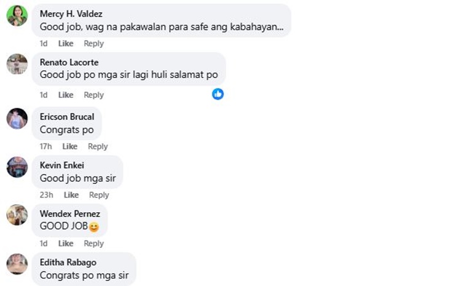Like Renato Lacorte's comment

point(66,95)
